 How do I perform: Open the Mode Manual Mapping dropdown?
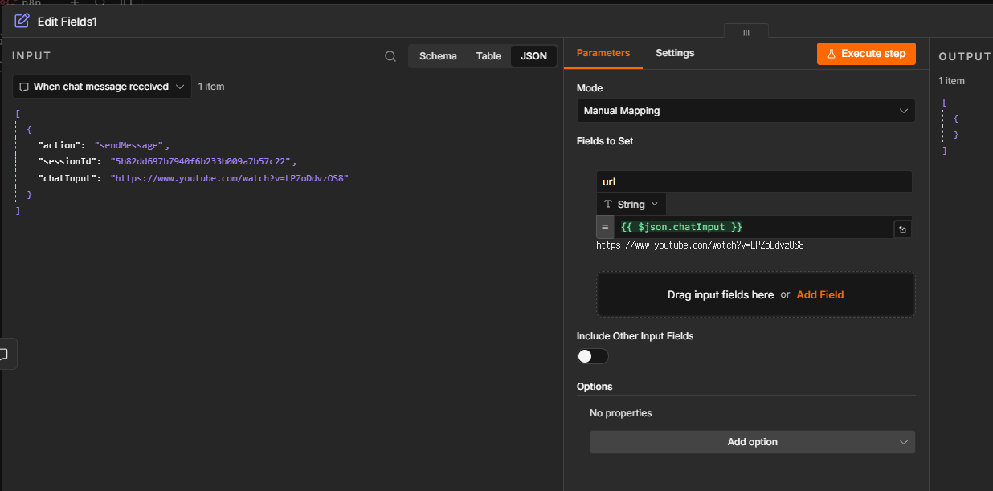(x=746, y=111)
